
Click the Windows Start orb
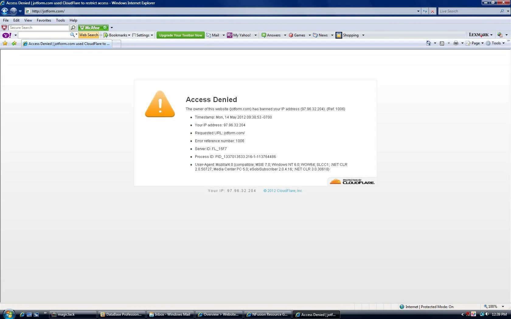(8, 314)
